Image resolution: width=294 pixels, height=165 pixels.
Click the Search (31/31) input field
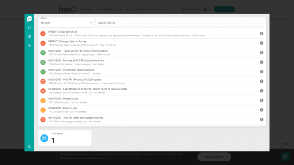180,23
